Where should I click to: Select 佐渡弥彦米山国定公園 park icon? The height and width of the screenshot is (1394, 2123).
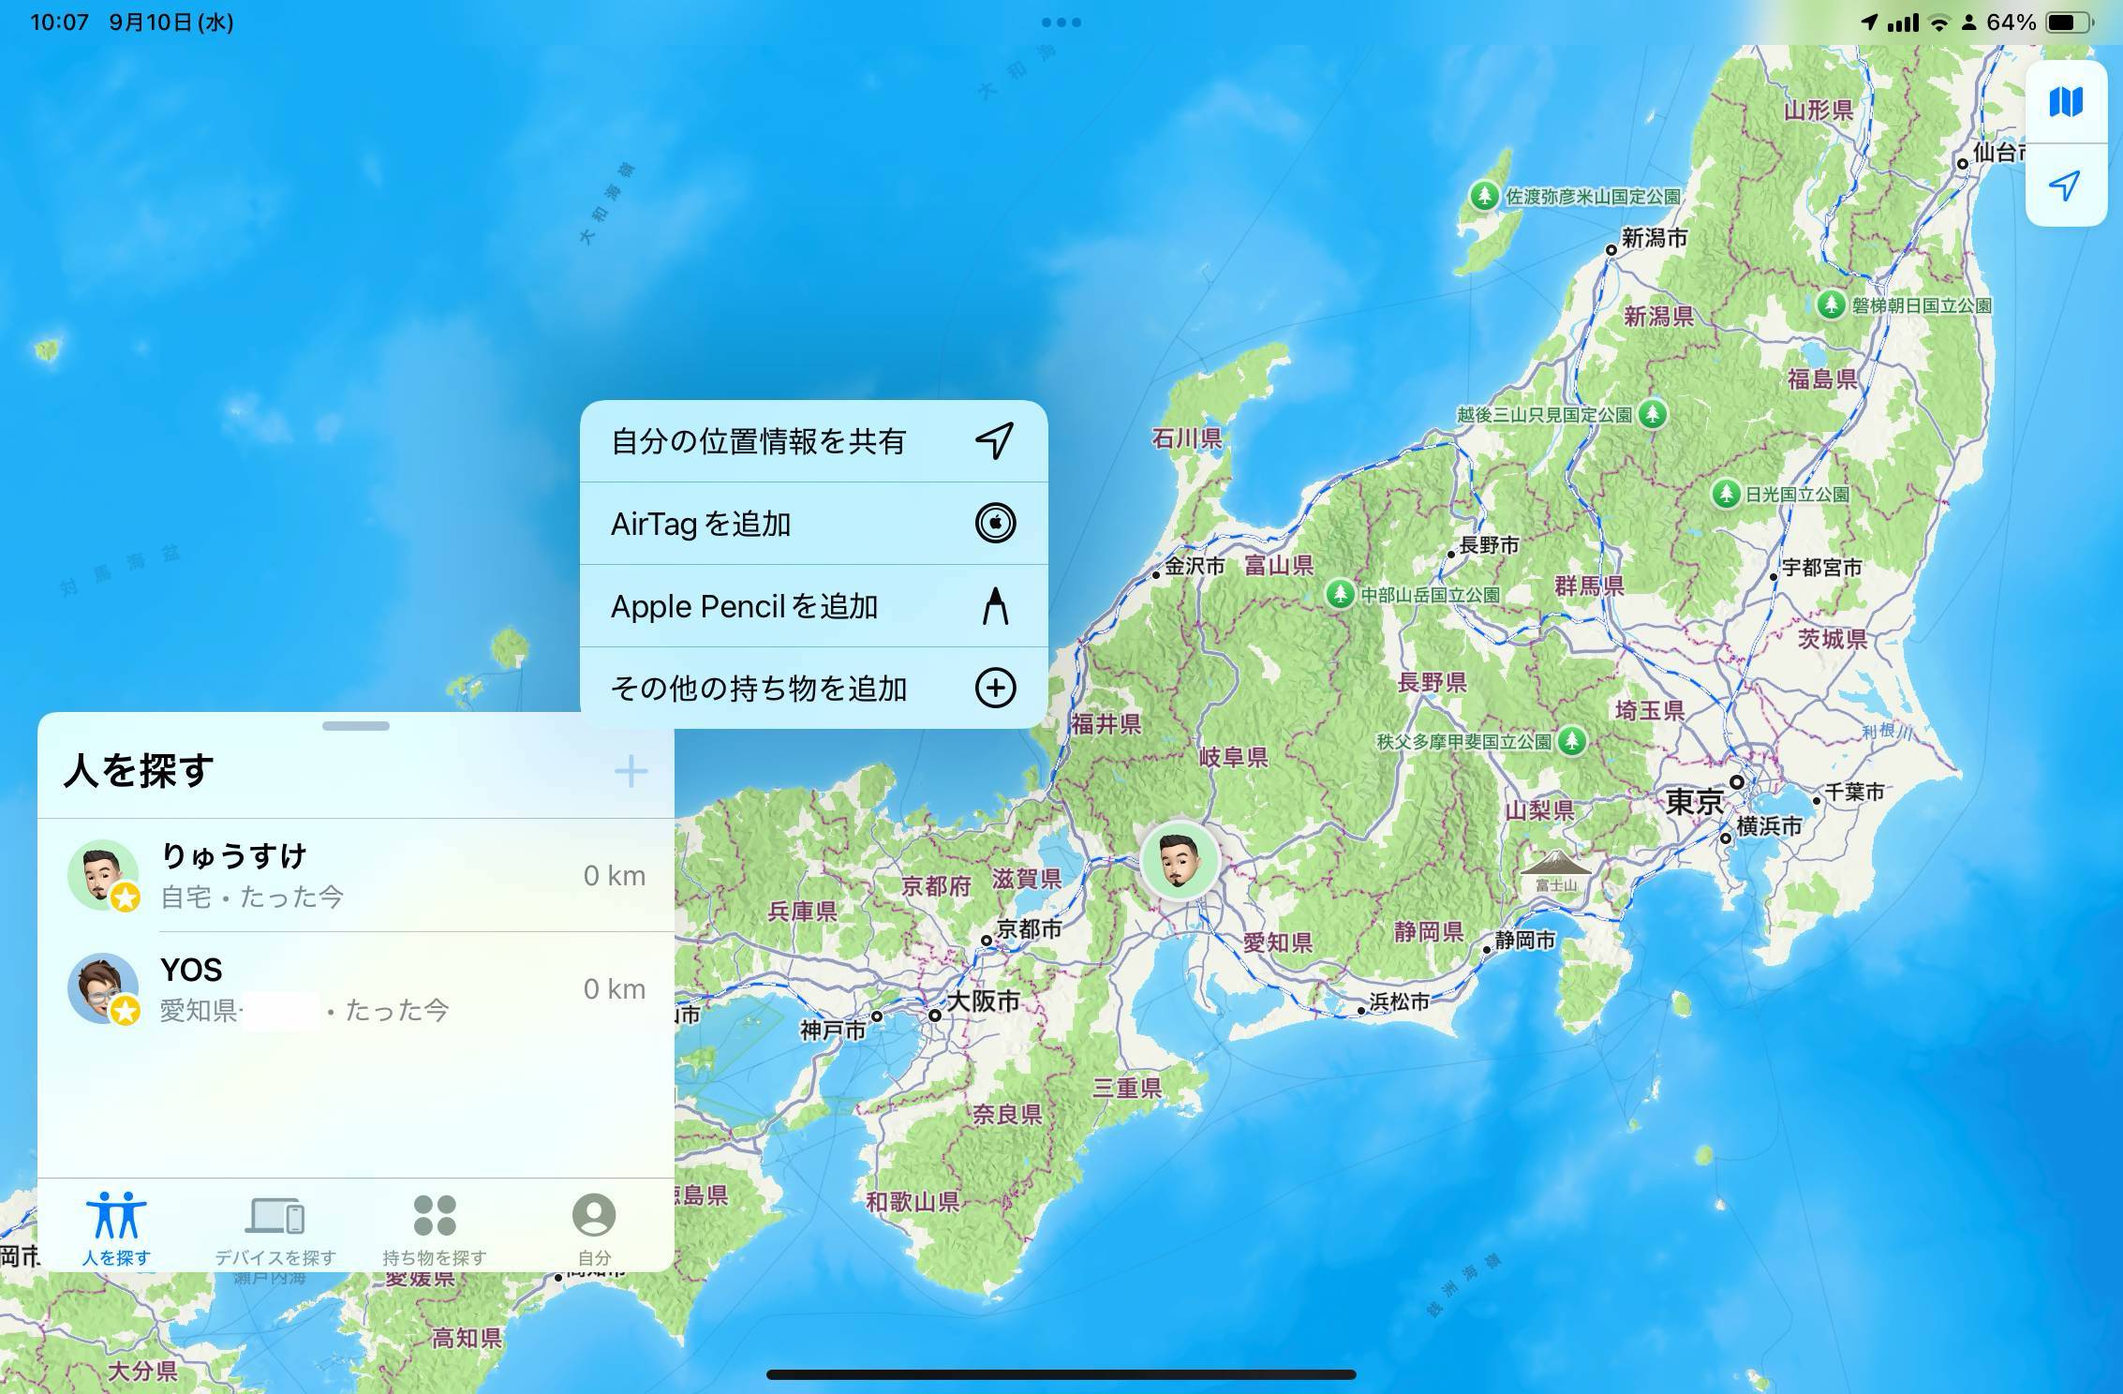click(x=1483, y=196)
